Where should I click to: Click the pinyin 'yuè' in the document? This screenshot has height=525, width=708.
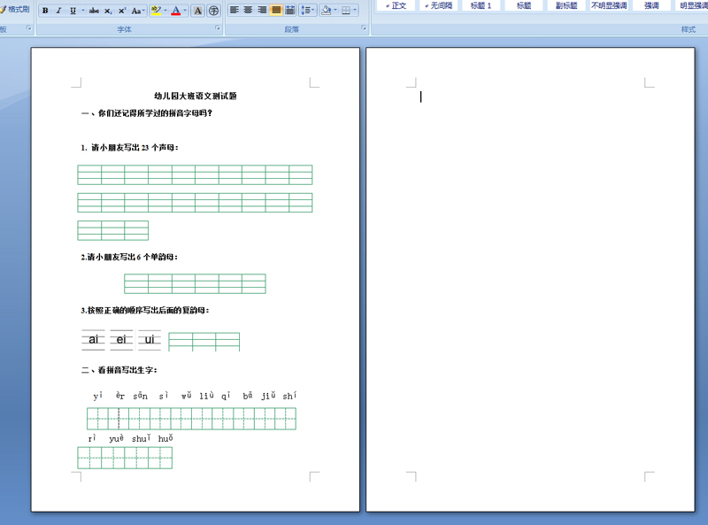(x=117, y=438)
